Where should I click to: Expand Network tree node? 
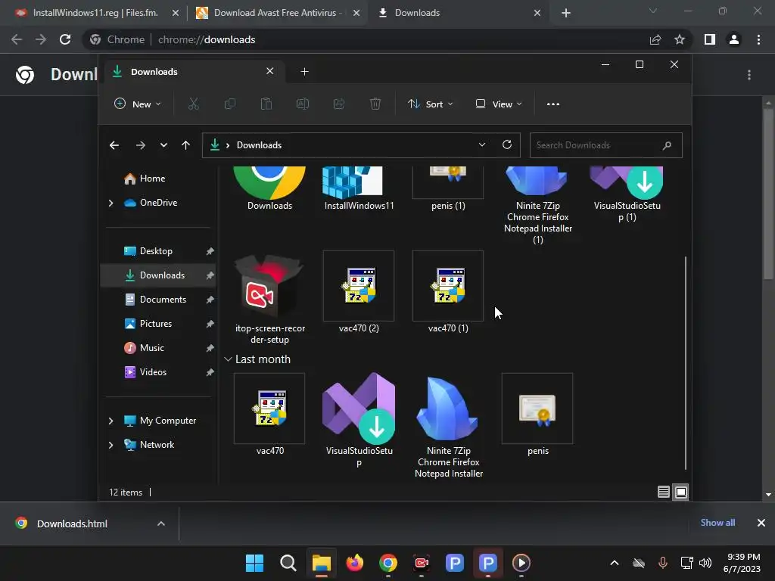point(110,445)
